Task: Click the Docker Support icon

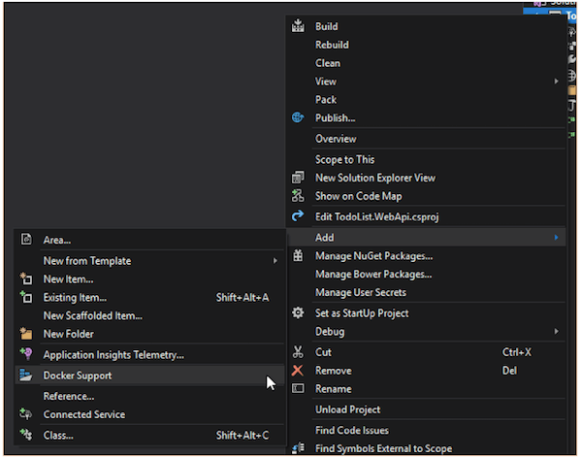Action: click(25, 375)
